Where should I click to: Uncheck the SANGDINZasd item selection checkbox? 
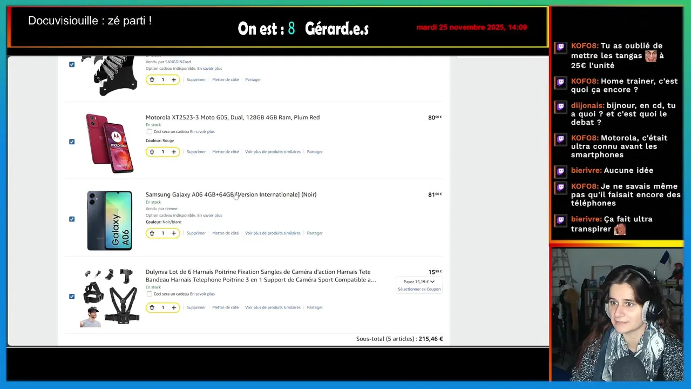tap(72, 64)
